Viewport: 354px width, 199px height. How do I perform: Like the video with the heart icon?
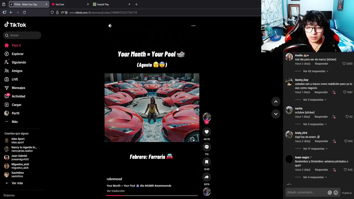(207, 132)
